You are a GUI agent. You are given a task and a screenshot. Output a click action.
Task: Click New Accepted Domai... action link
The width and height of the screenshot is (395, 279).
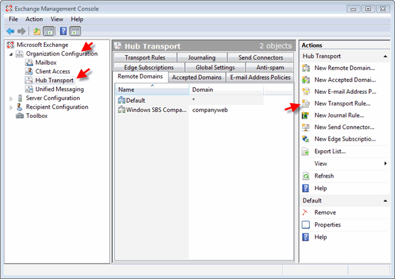(345, 80)
